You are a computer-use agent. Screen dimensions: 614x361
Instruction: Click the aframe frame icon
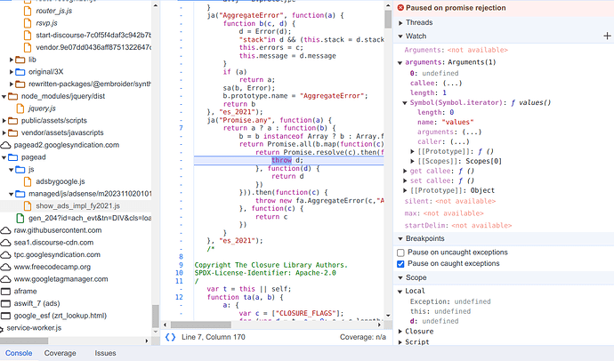(x=5, y=292)
